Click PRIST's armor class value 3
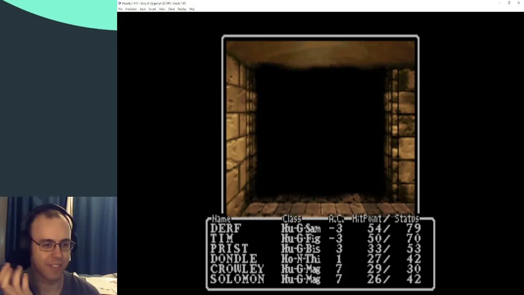The width and height of the screenshot is (524, 295). [339, 249]
